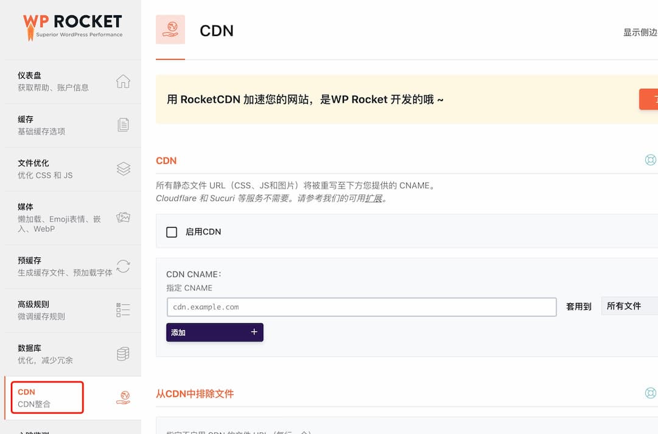Open the 所有文件 dropdown
This screenshot has height=434, width=658.
tap(629, 306)
